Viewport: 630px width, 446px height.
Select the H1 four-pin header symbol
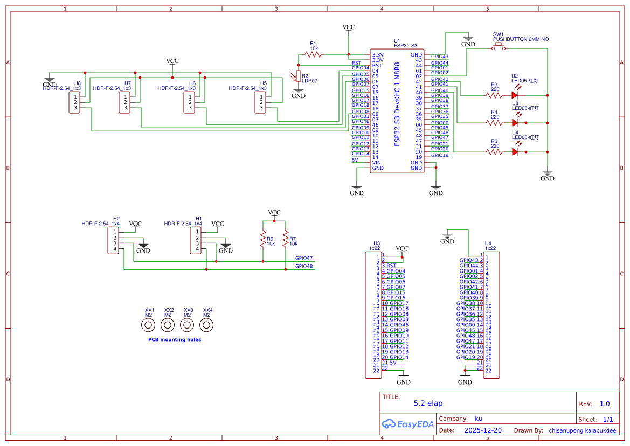196,240
